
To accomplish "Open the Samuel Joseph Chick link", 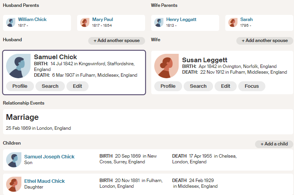I will pos(49,157).
